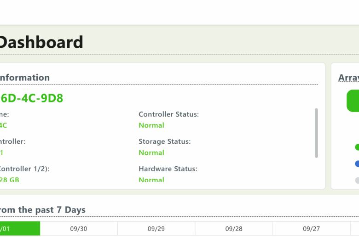359x237 pixels.
Task: Switch to the 09/29 date tab
Action: coord(156,229)
